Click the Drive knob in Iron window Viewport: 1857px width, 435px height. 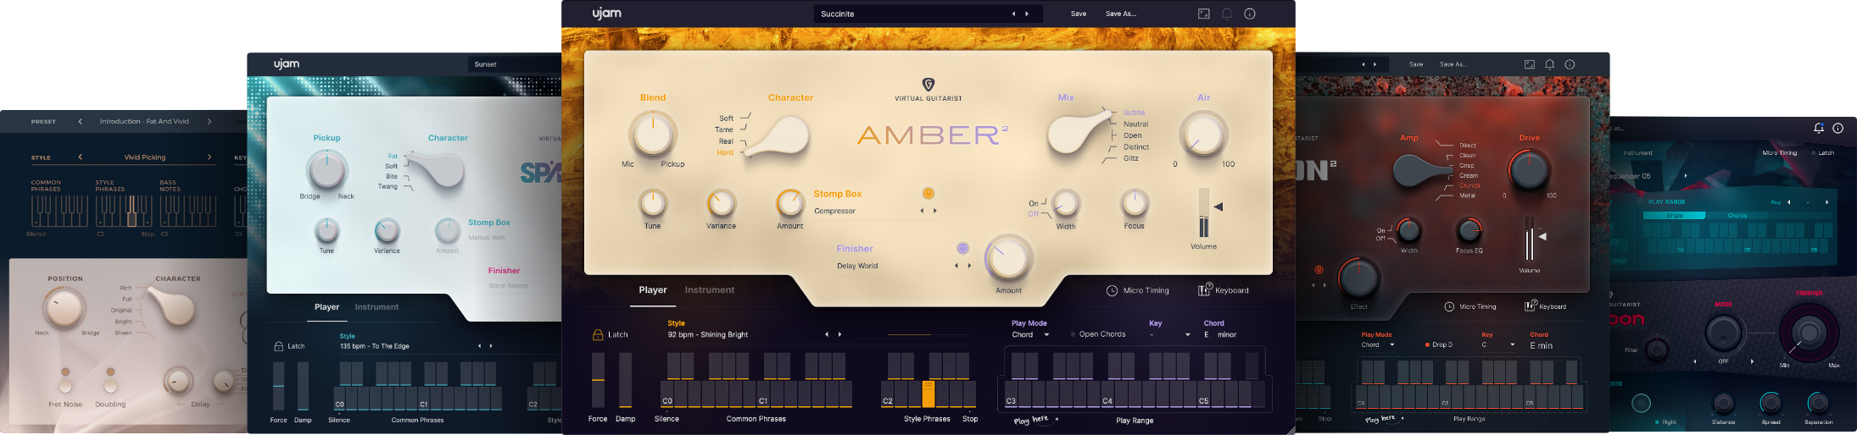[1529, 169]
